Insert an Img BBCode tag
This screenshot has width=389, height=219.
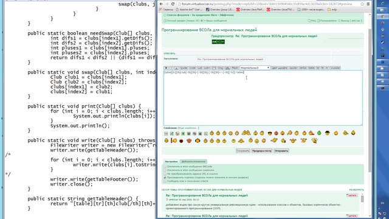pyautogui.click(x=220, y=68)
